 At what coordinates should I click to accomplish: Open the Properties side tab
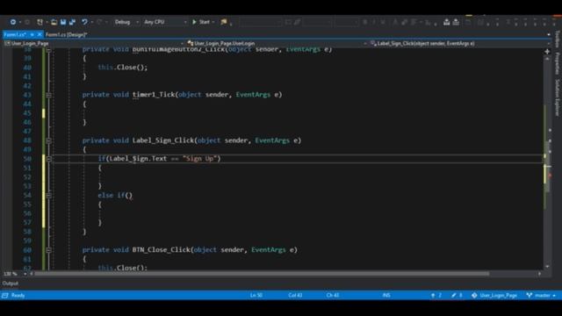(x=558, y=63)
